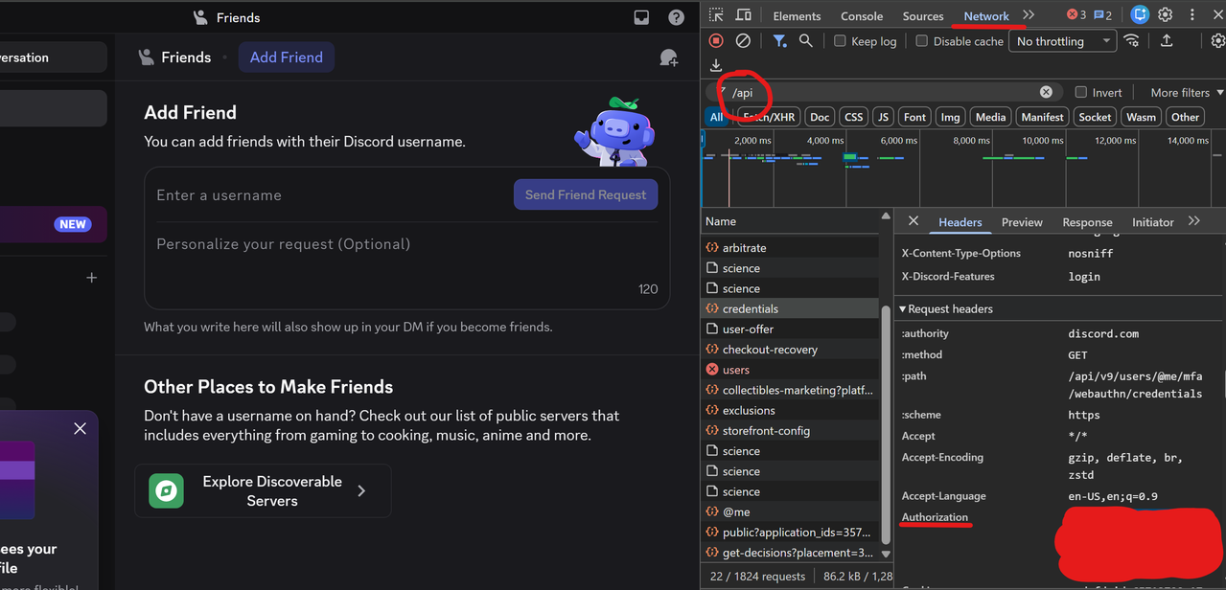Clear the network log
Screen dimensions: 1226x590
click(x=743, y=41)
